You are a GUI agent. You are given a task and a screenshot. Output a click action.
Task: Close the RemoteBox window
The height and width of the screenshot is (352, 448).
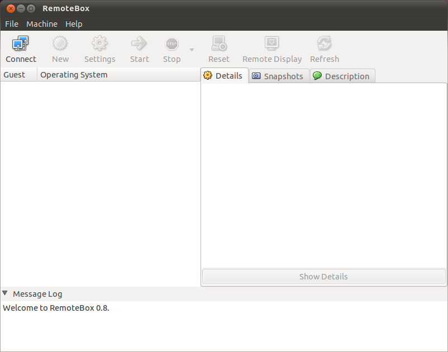pyautogui.click(x=11, y=8)
